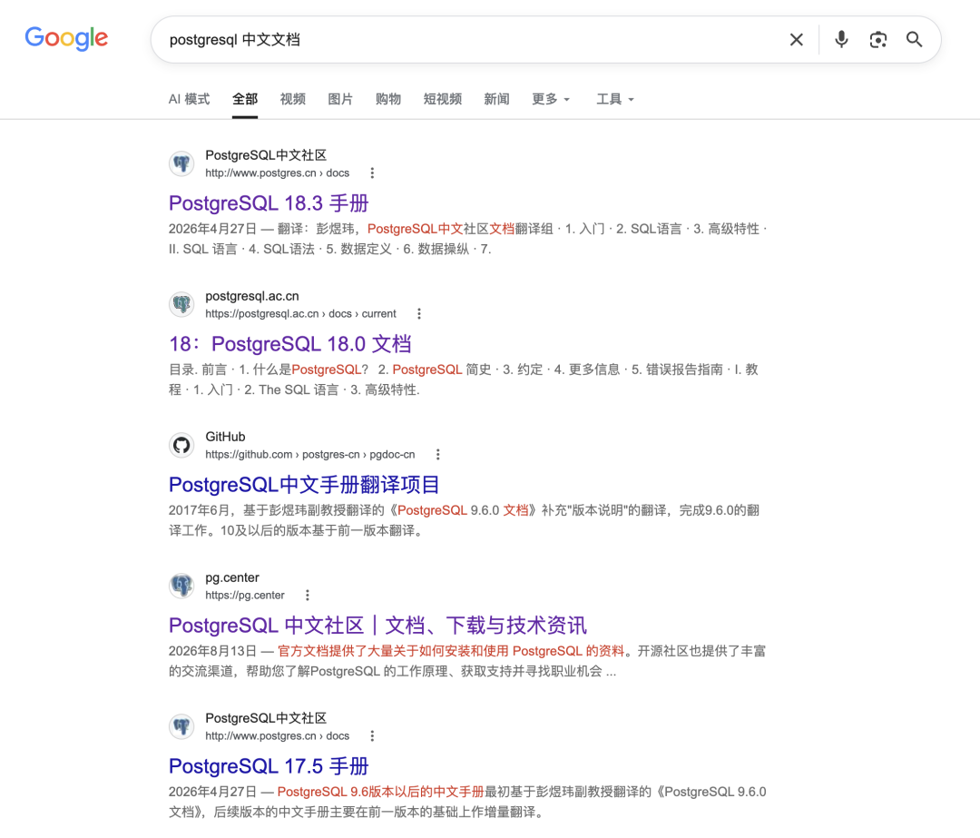Viewport: 980px width, 838px height.
Task: Click favicon of PostgreSQL 17.5 手册 result
Action: click(181, 726)
